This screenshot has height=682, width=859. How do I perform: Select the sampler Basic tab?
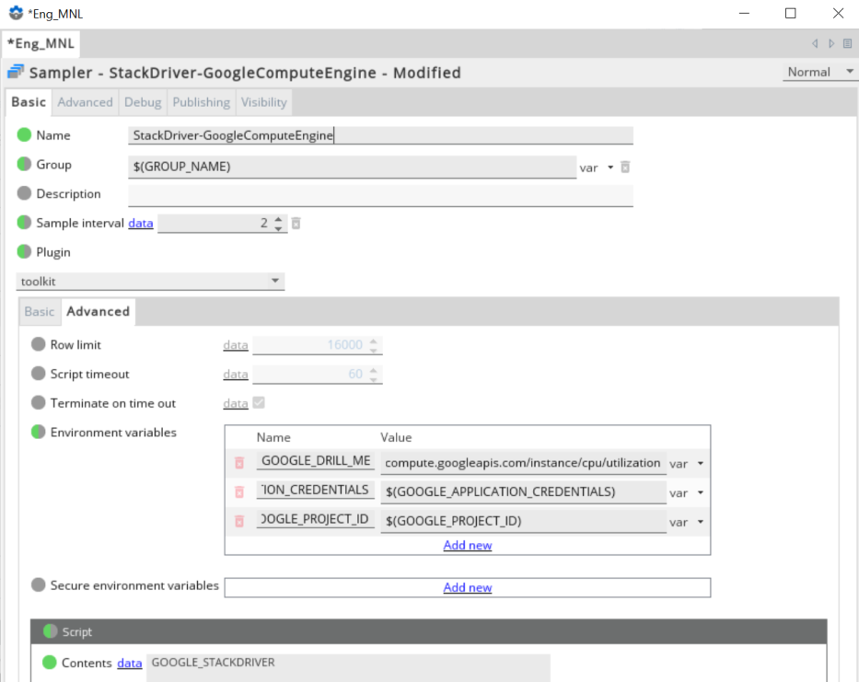pos(29,102)
